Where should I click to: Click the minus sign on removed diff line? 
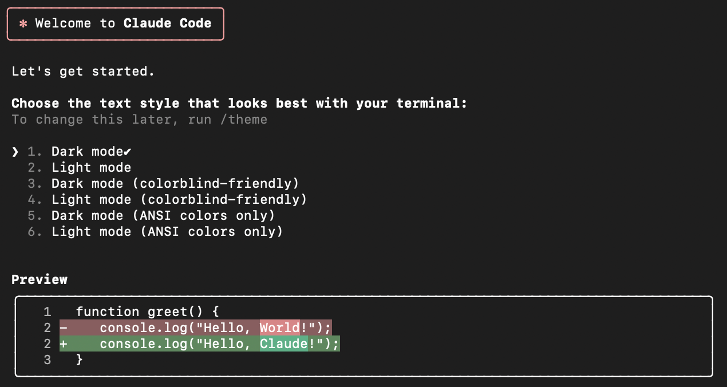coord(63,328)
